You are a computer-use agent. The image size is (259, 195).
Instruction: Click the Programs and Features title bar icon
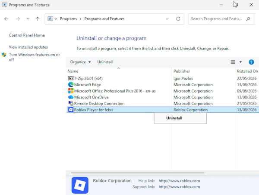click(4, 5)
